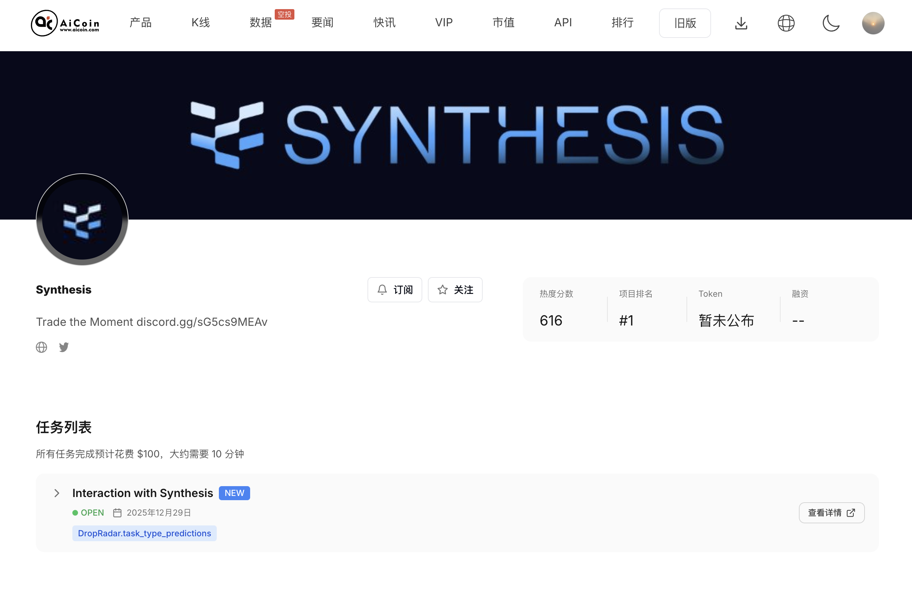Subscribe with the 订阅 bell button
The height and width of the screenshot is (611, 912).
coord(395,289)
